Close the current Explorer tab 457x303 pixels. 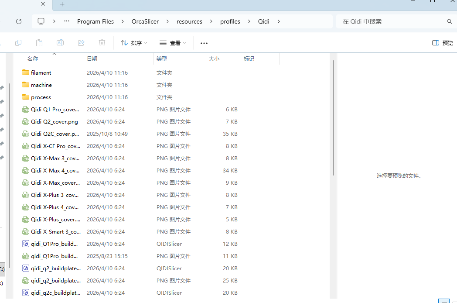click(x=43, y=4)
